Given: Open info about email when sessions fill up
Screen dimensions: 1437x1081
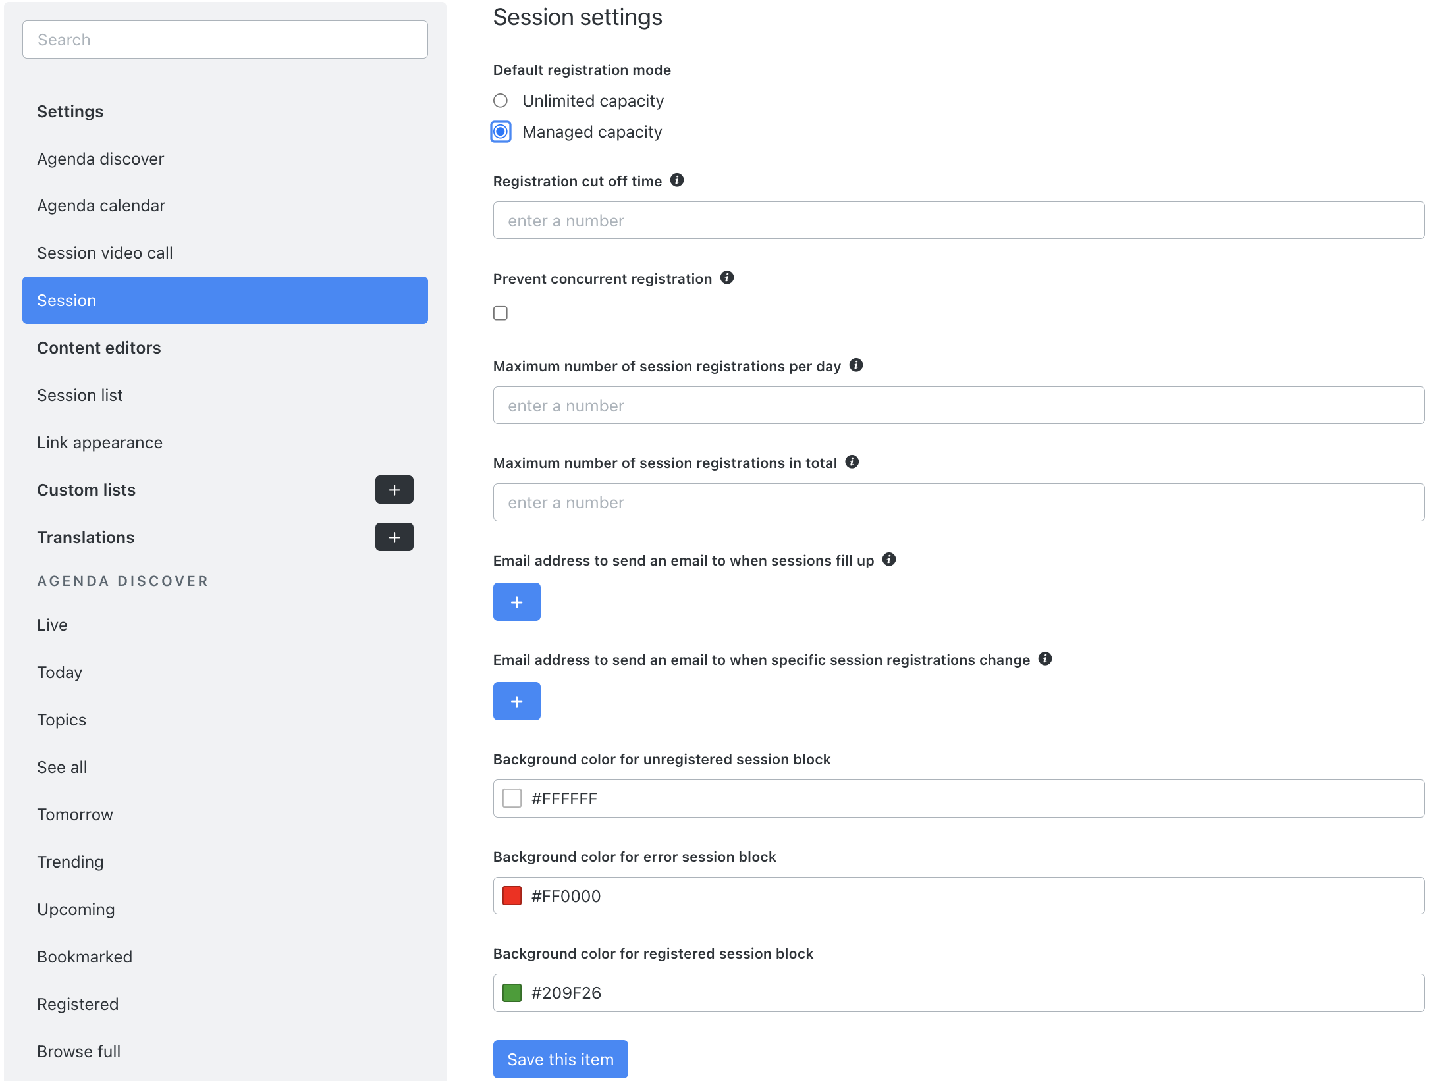Looking at the screenshot, I should (890, 560).
